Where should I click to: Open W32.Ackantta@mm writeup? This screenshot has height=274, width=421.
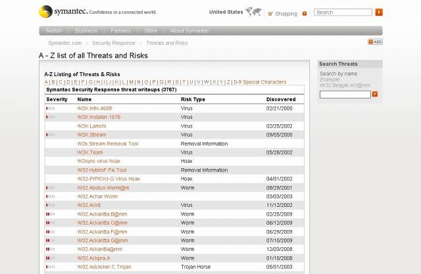point(99,249)
